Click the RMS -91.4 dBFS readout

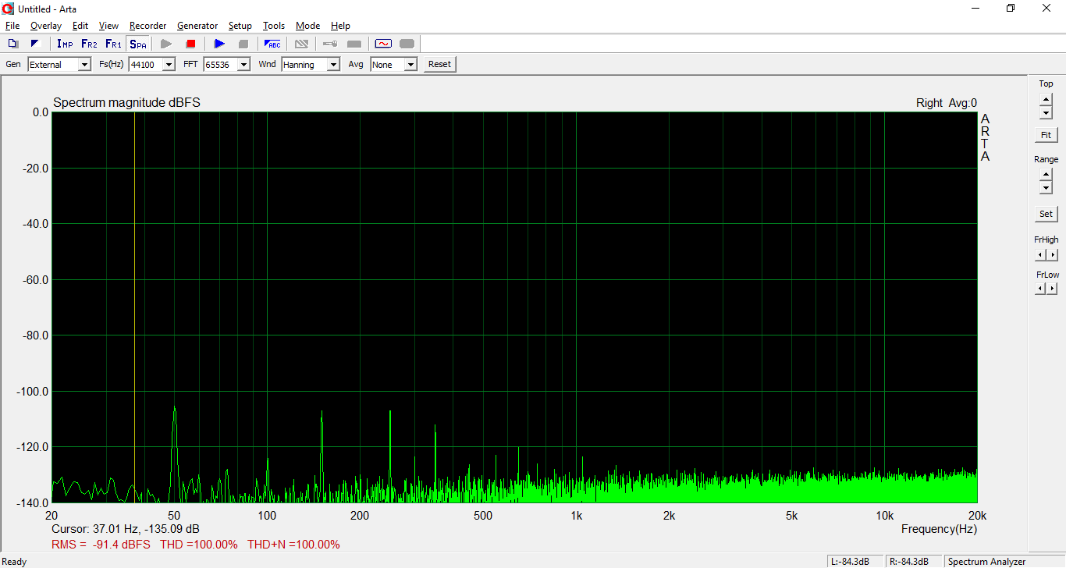101,545
